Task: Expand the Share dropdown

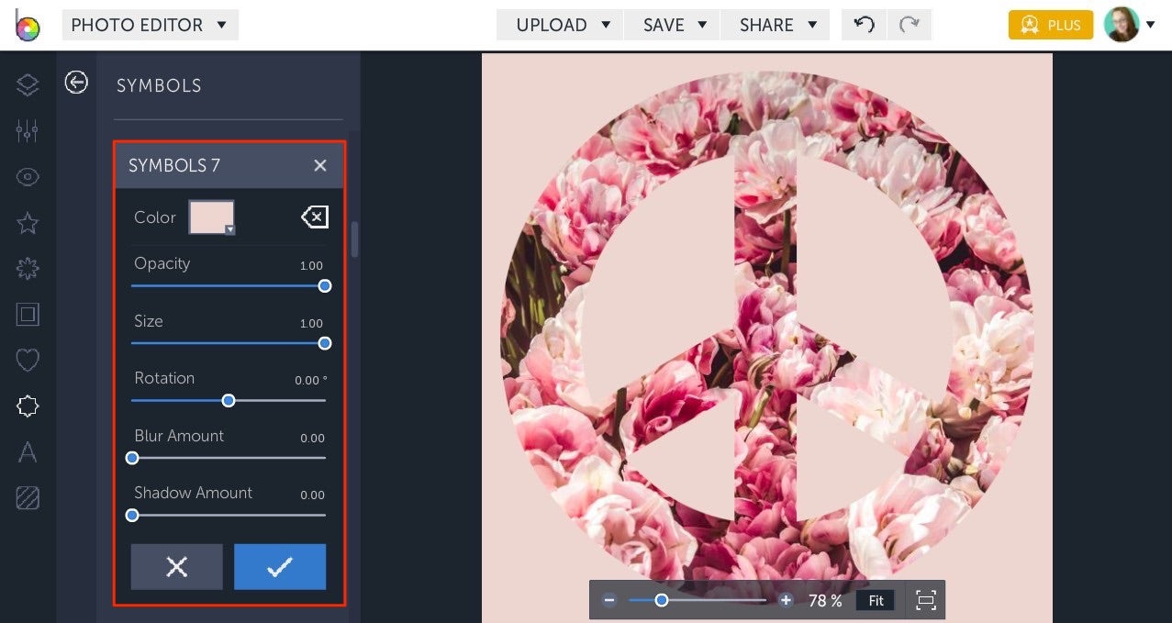Action: [x=776, y=25]
